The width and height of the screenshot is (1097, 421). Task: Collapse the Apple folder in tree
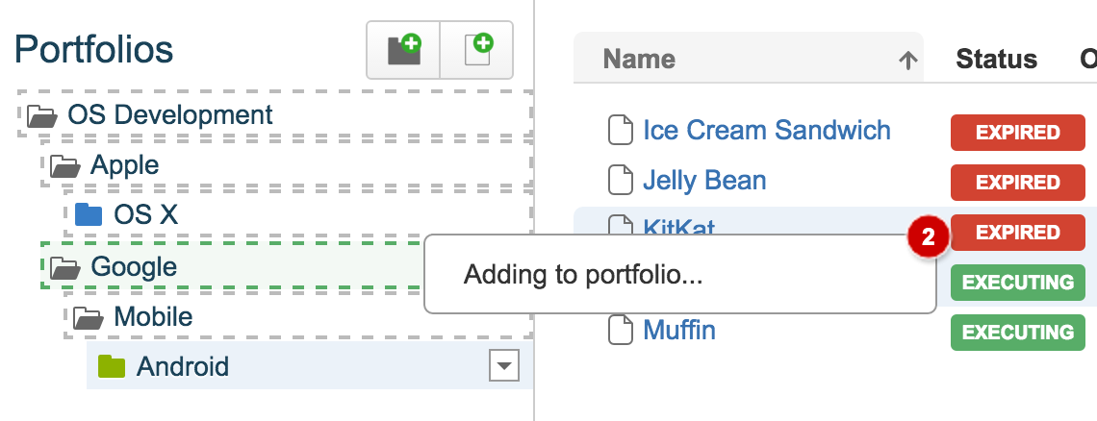tap(64, 166)
